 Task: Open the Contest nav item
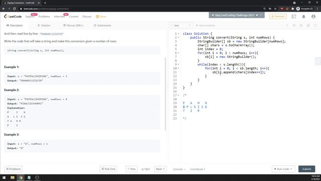click(x=74, y=17)
